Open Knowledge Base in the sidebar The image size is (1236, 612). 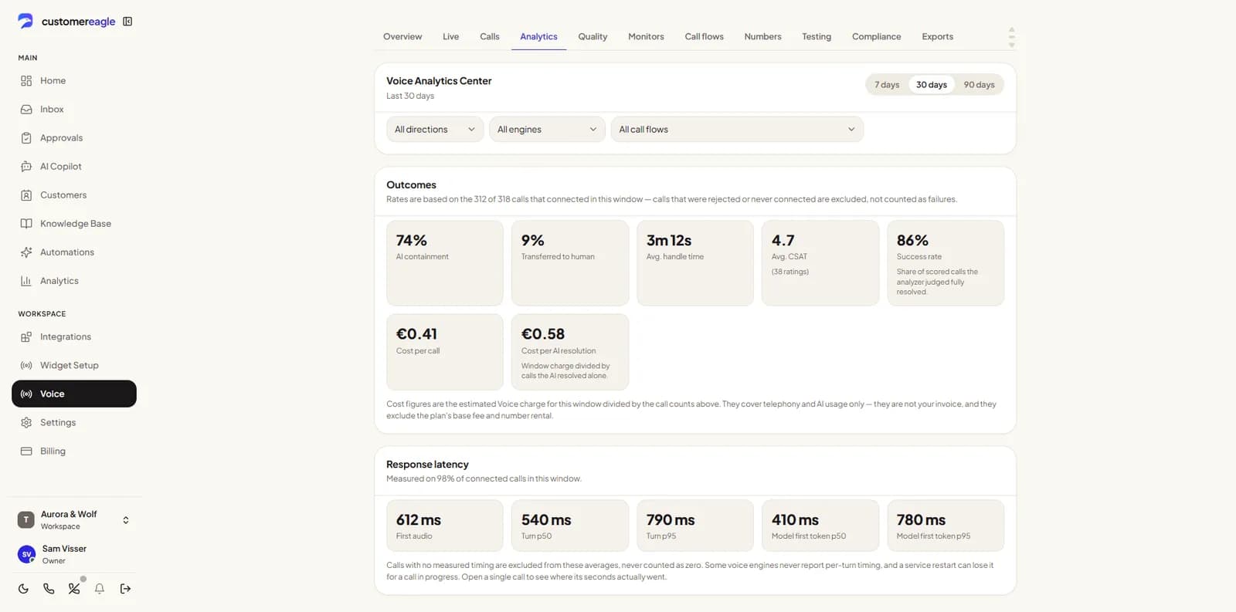point(74,223)
